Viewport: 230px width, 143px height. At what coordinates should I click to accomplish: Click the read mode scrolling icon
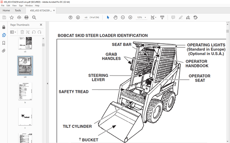click(162, 17)
